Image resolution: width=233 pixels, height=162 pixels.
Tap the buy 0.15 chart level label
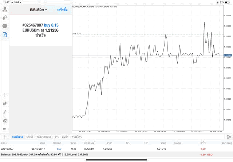pos(76,33)
